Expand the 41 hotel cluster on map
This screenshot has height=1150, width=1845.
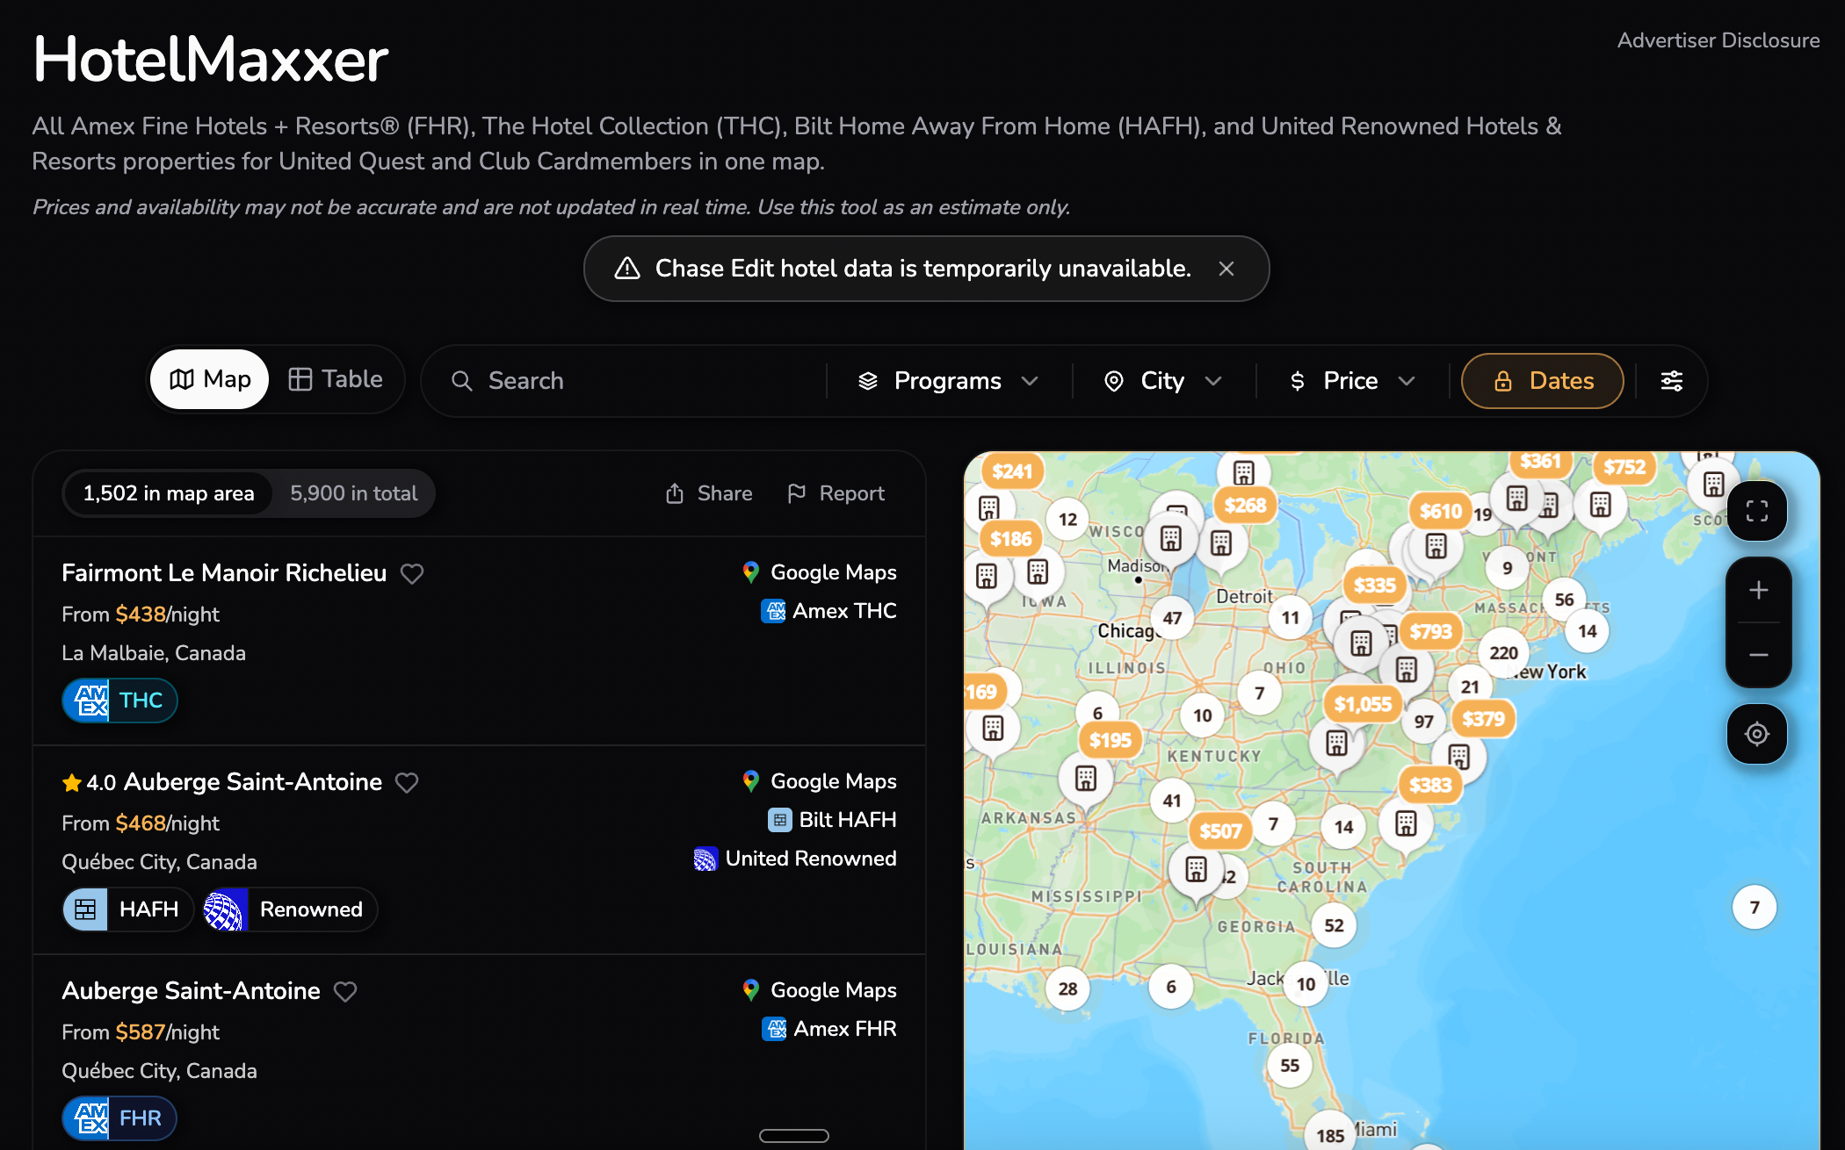point(1172,801)
